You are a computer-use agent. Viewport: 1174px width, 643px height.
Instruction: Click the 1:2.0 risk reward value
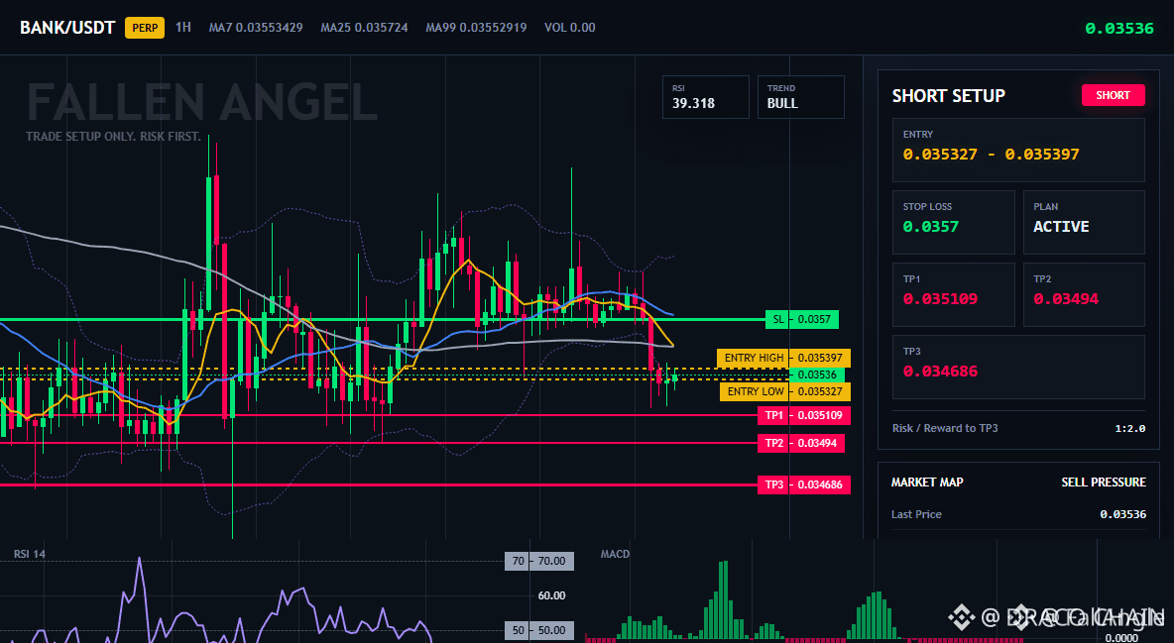[1129, 428]
